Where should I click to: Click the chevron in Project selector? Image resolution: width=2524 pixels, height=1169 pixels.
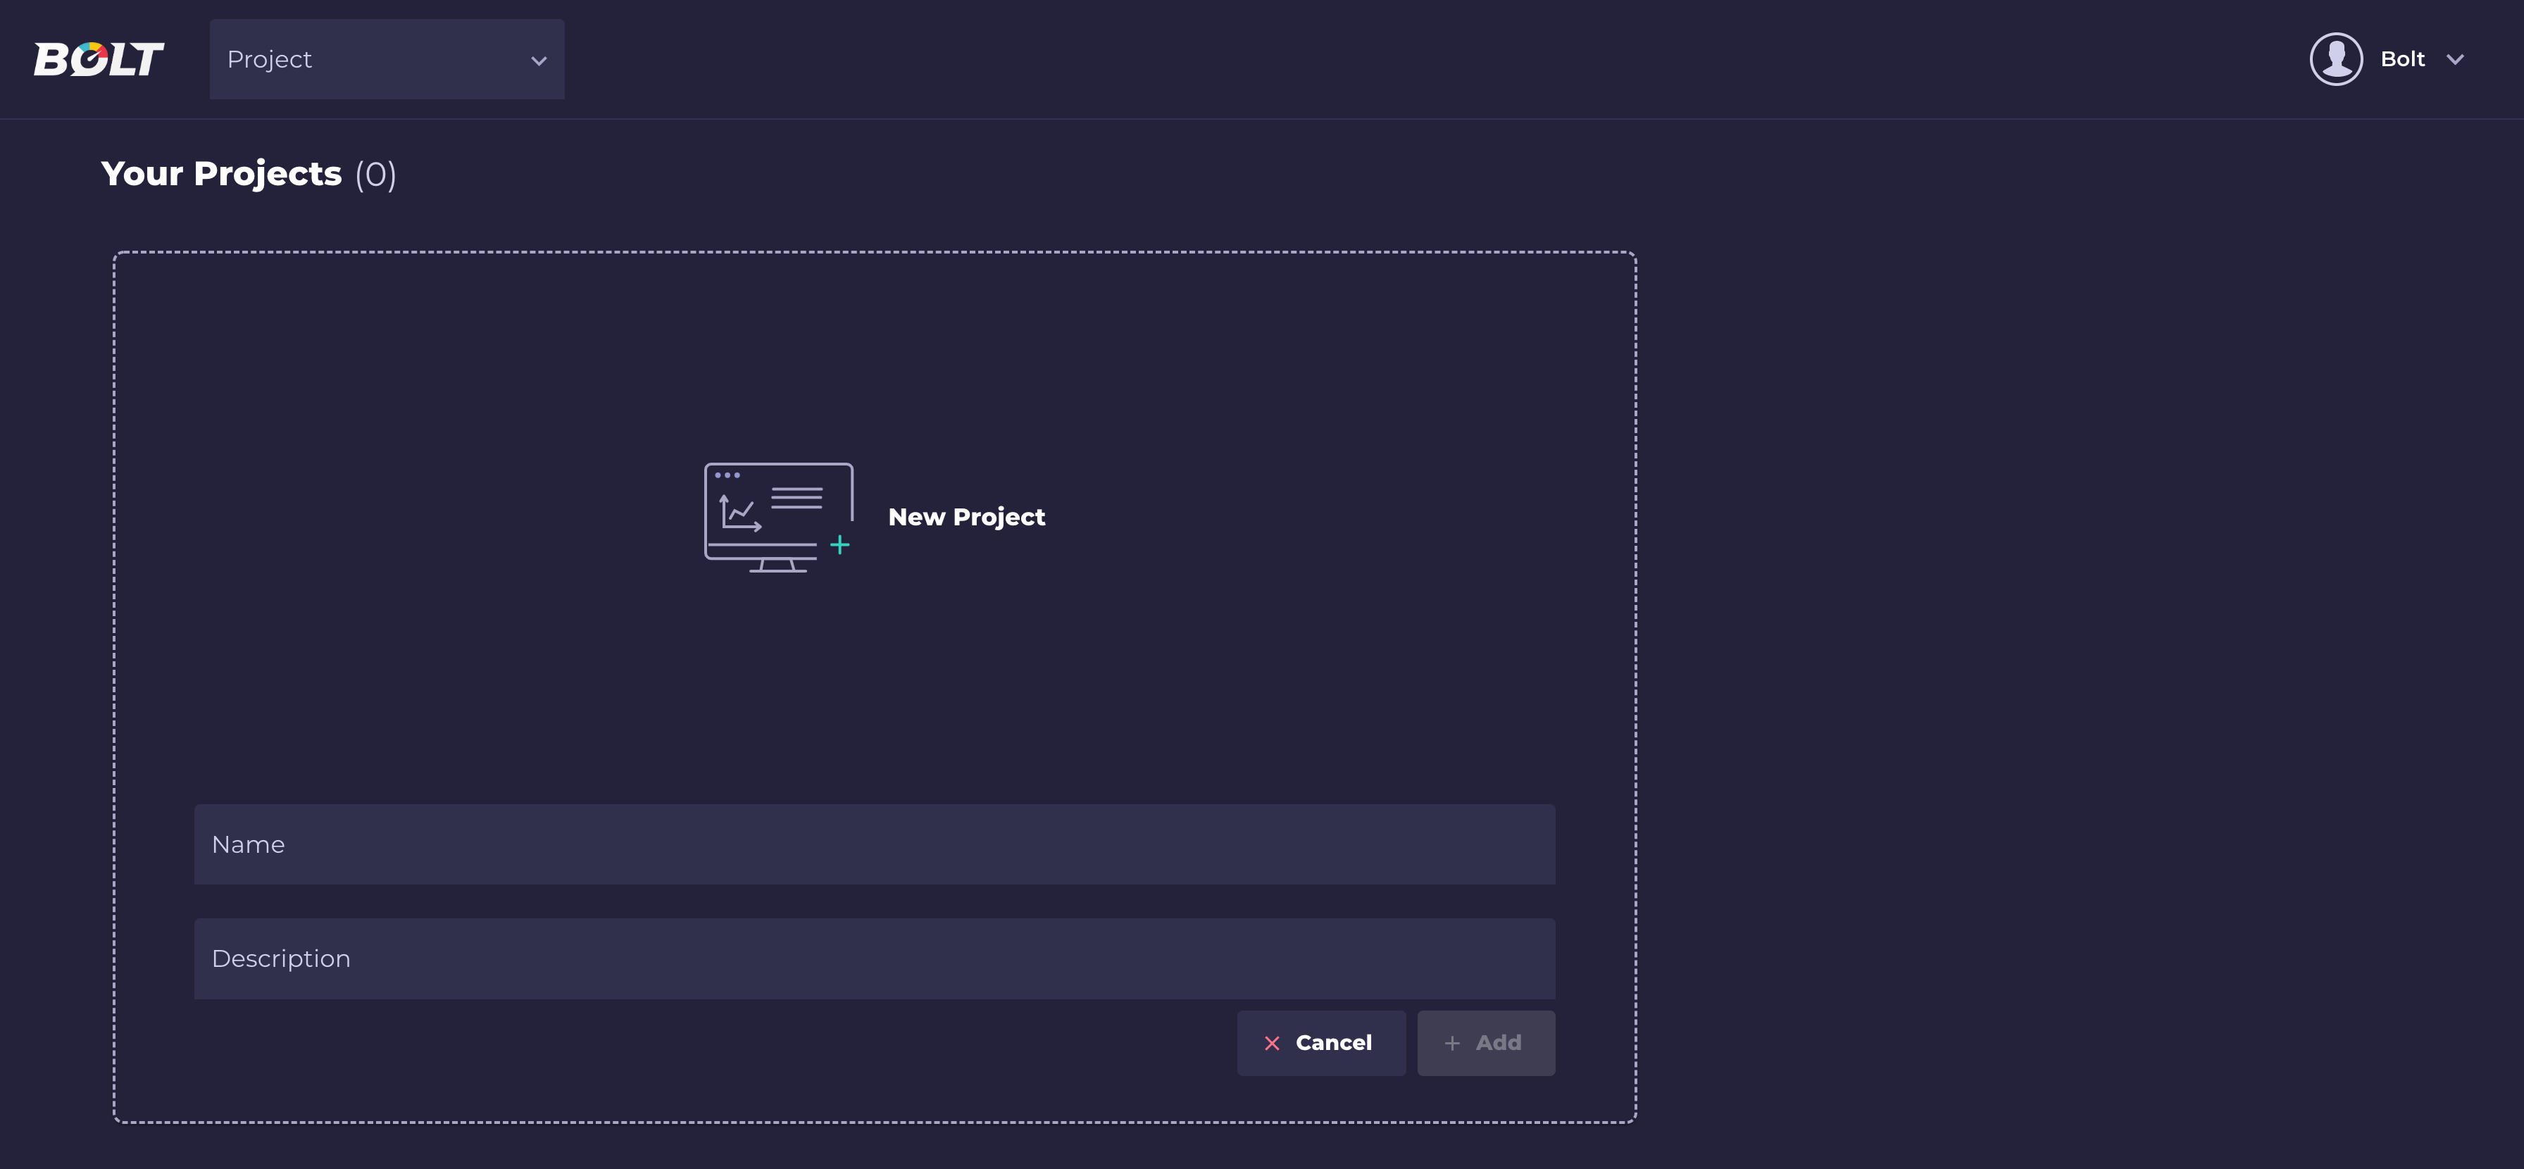pyautogui.click(x=538, y=61)
